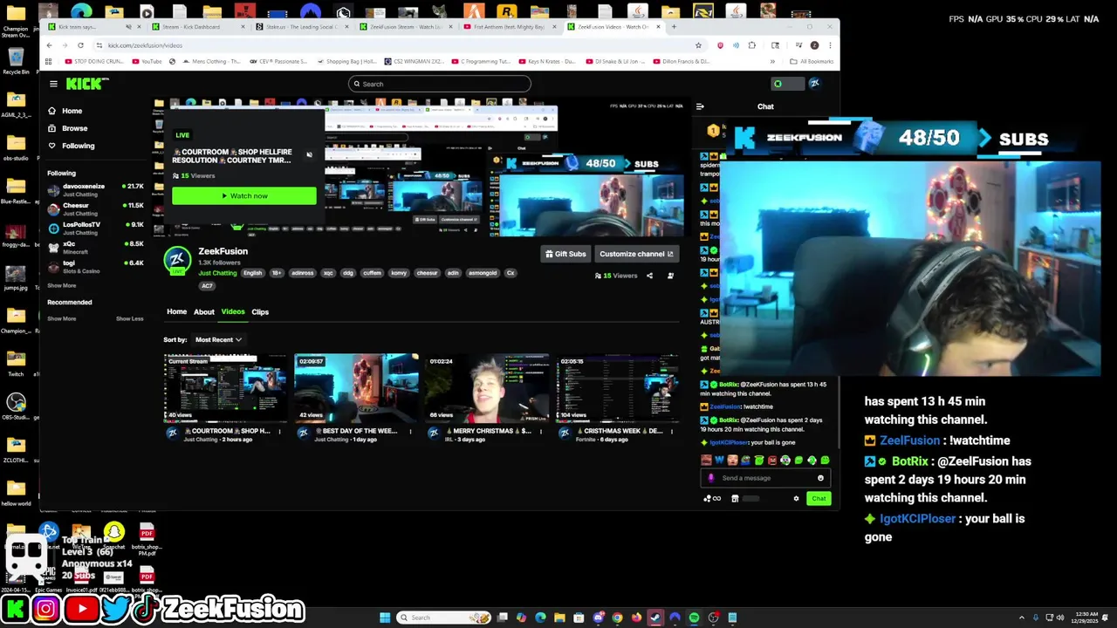Click the green wallet icon in header
The height and width of the screenshot is (628, 1117).
point(778,84)
